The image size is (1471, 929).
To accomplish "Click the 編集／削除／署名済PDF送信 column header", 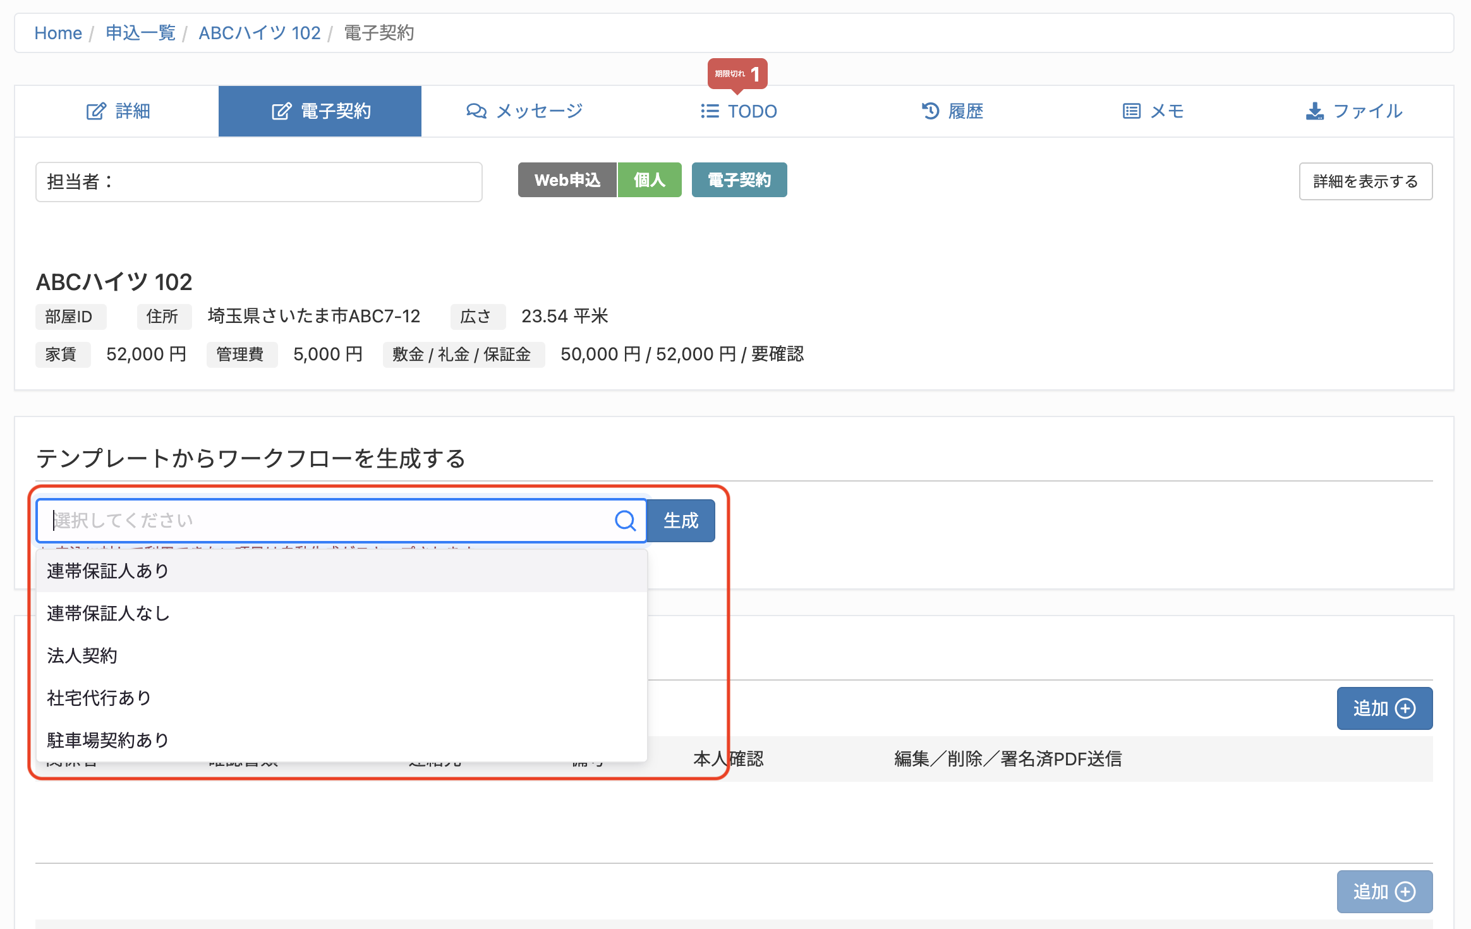I will click(x=1008, y=759).
